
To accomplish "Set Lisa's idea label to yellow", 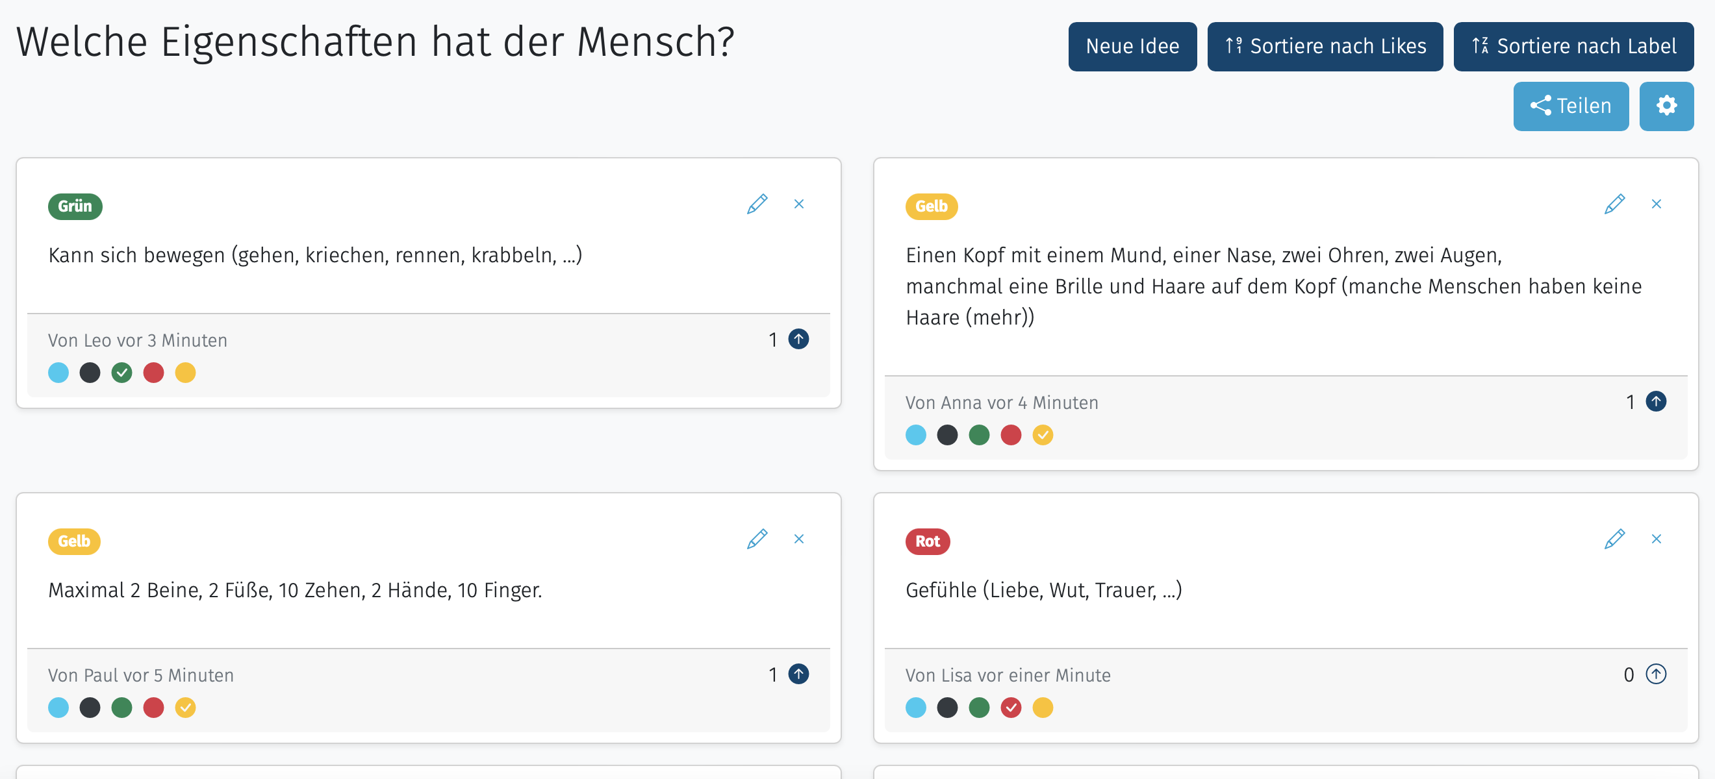I will pos(1043,708).
